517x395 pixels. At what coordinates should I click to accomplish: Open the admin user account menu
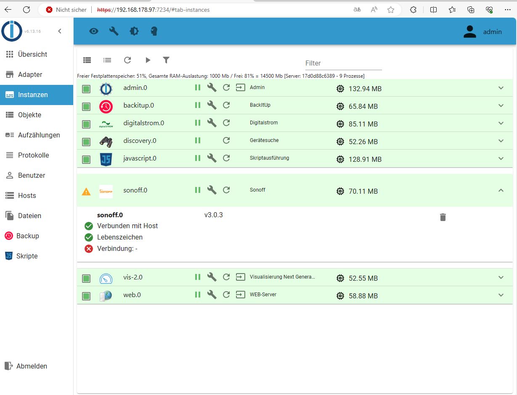coord(482,32)
